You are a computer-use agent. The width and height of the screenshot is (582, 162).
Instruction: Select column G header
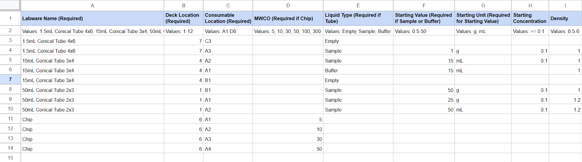483,5
